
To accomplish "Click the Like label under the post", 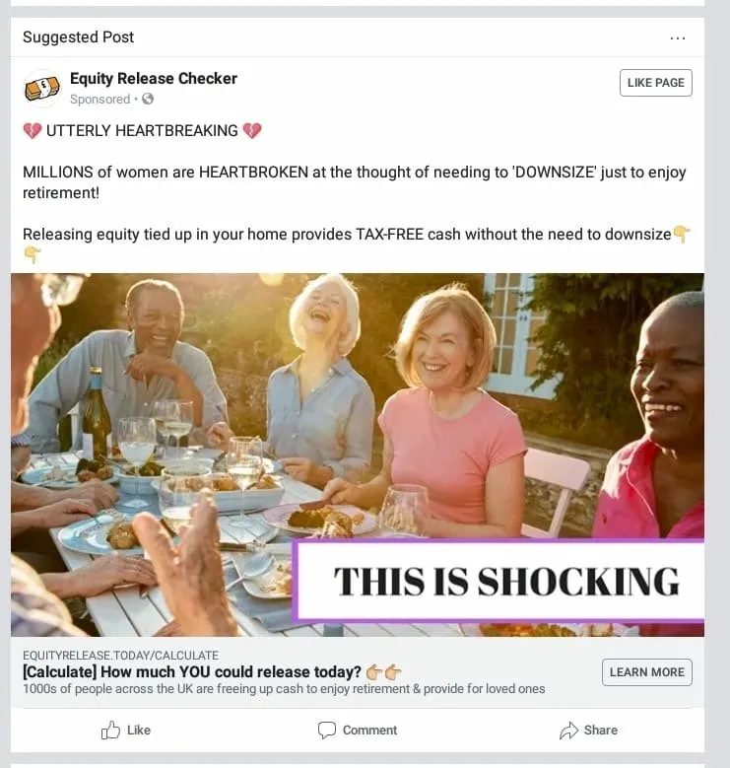I will [139, 731].
